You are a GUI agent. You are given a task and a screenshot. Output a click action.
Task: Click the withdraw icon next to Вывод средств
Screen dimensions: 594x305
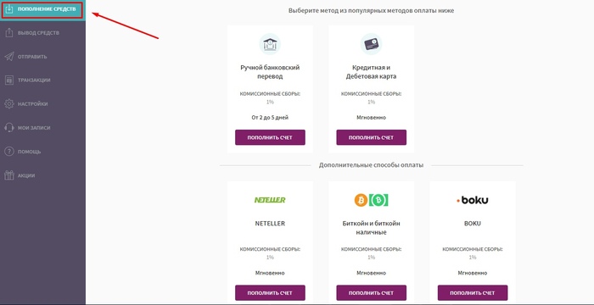point(9,33)
